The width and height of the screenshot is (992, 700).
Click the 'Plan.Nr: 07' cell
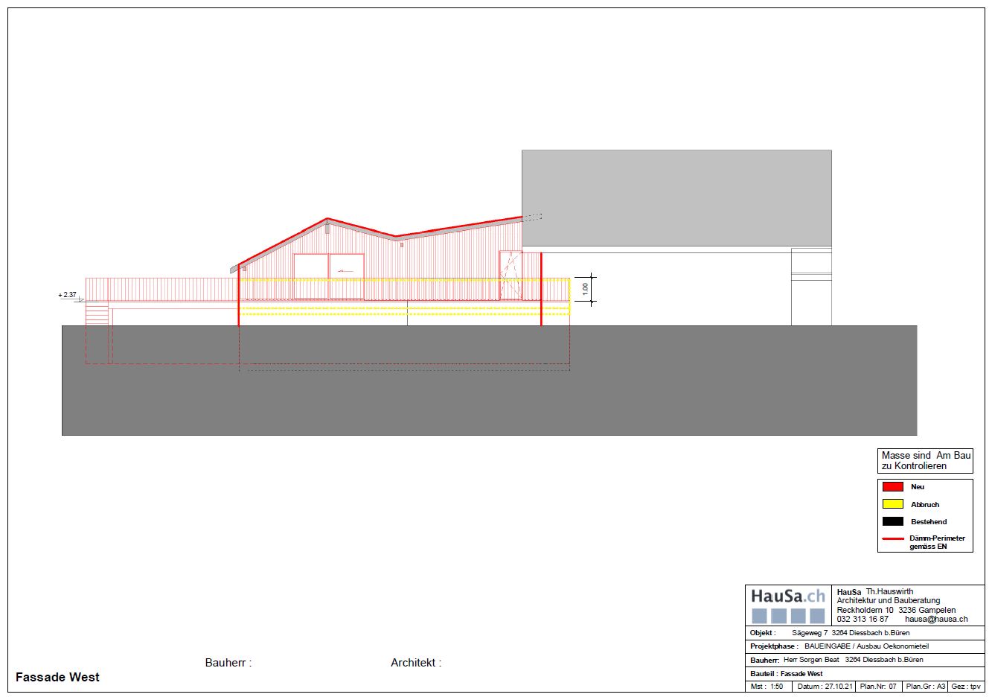click(878, 687)
